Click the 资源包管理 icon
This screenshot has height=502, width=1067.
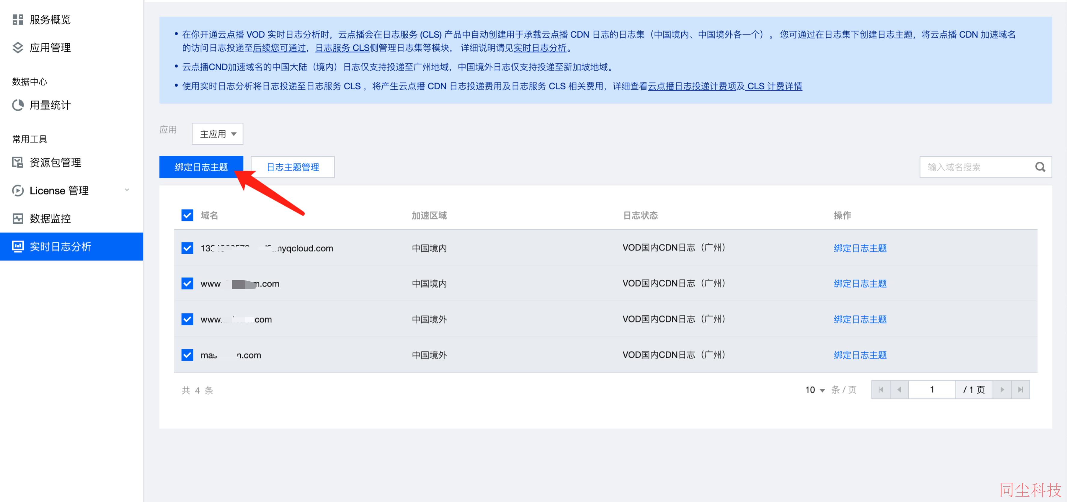tap(18, 162)
